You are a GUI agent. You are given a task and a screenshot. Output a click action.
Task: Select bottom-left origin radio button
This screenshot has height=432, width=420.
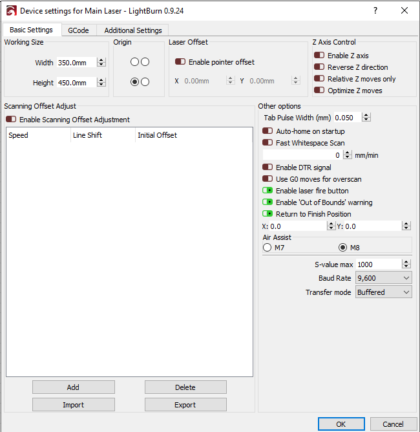[x=134, y=82]
